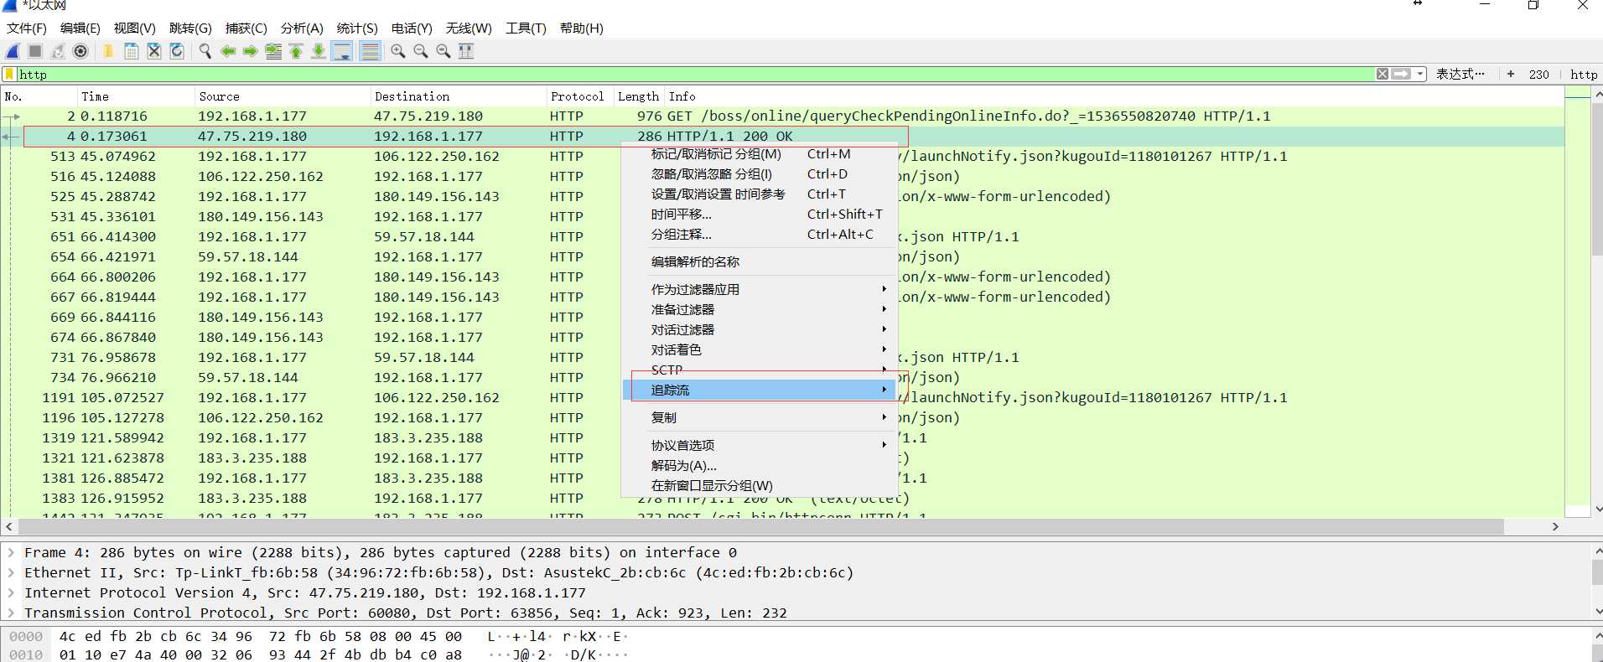This screenshot has height=662, width=1603.
Task: Add a filter button with plus icon
Action: (1511, 74)
